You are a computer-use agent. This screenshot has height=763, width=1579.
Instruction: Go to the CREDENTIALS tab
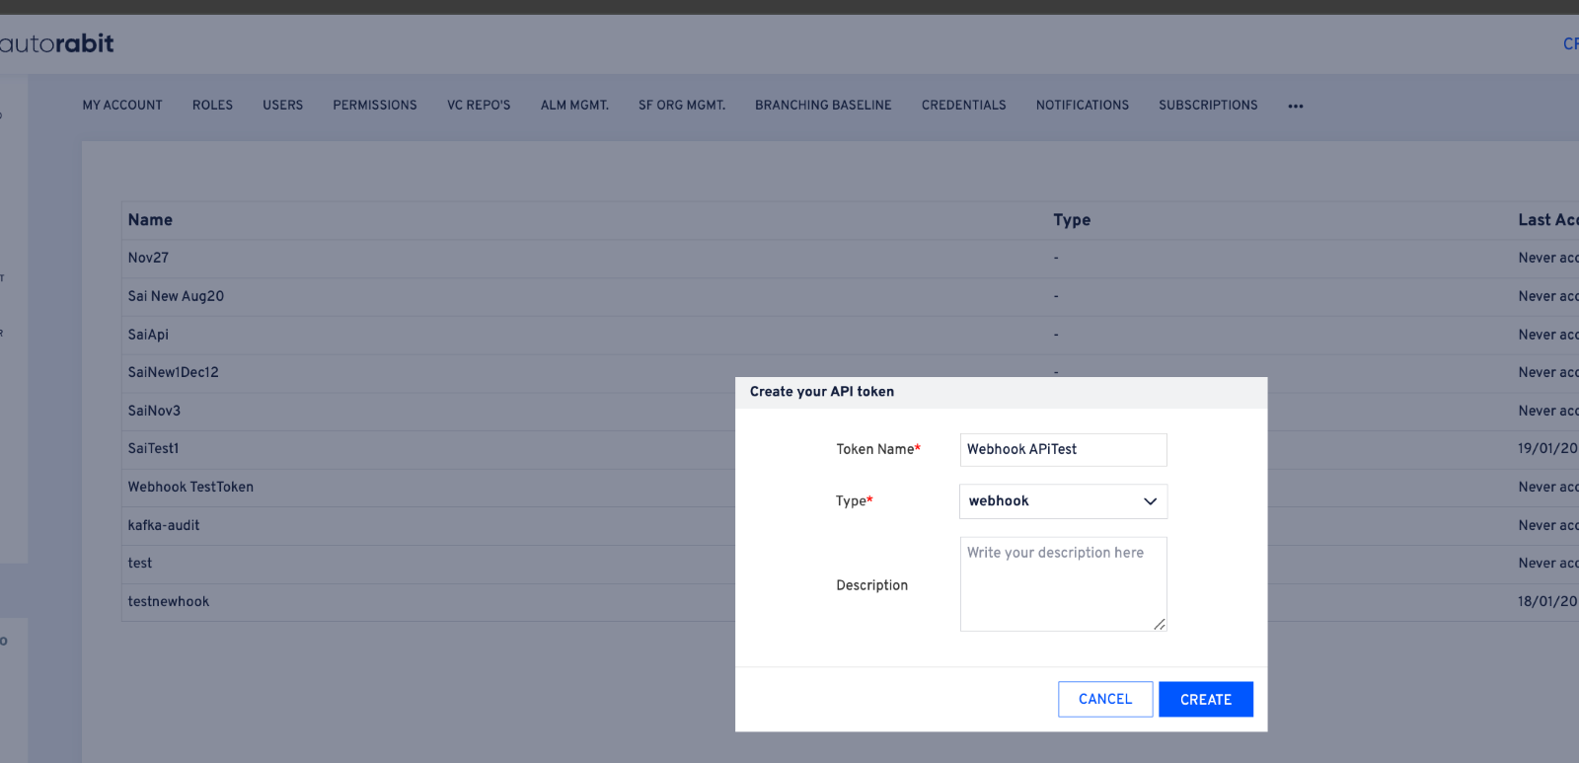click(964, 106)
